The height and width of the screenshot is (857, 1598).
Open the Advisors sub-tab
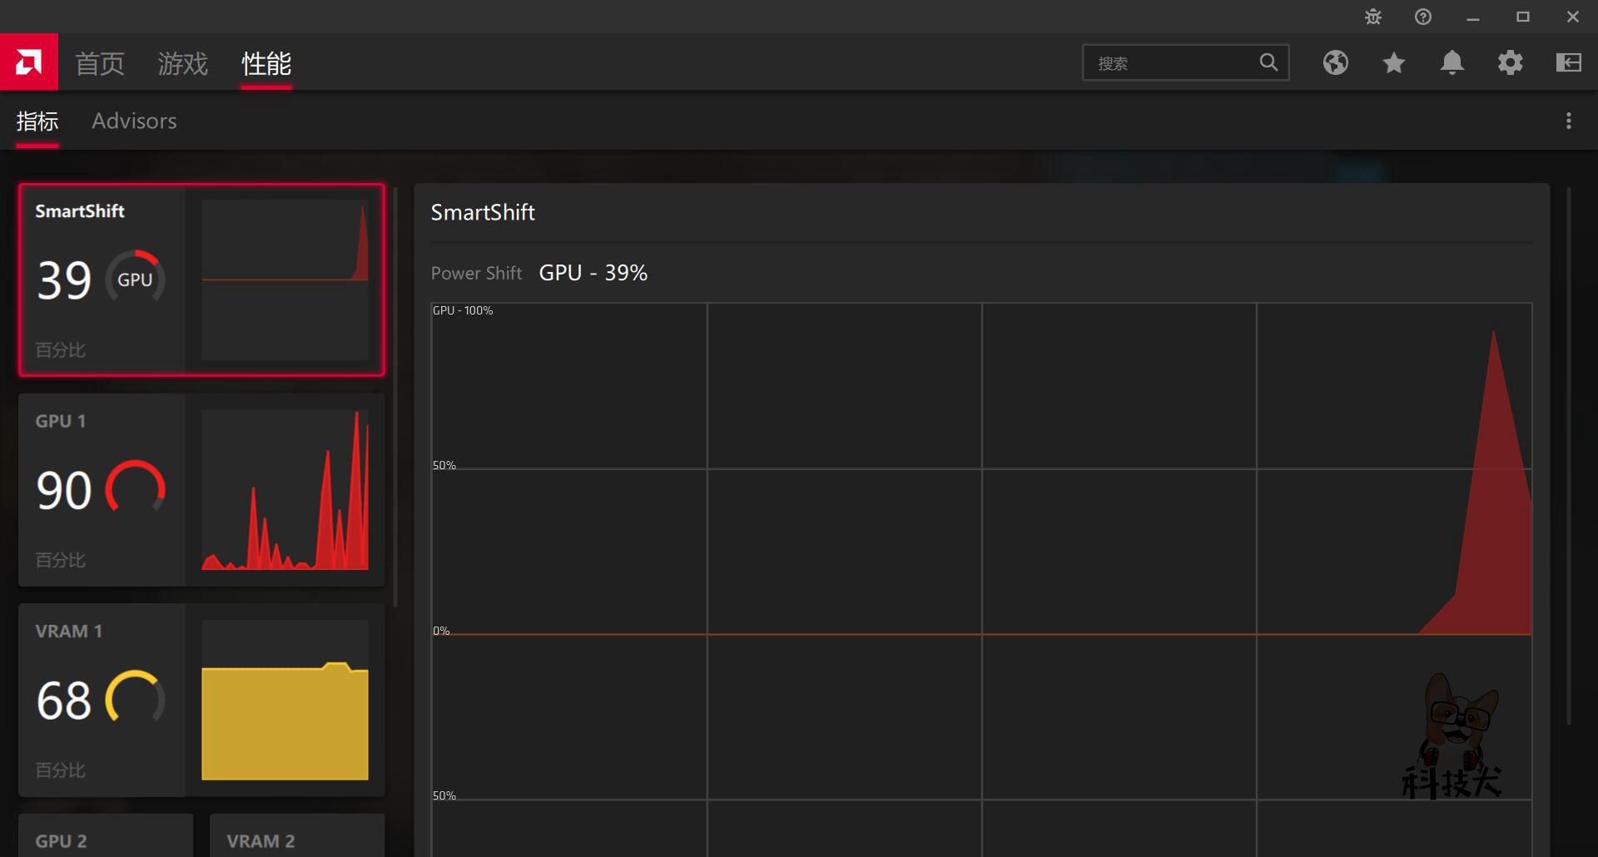(x=134, y=121)
